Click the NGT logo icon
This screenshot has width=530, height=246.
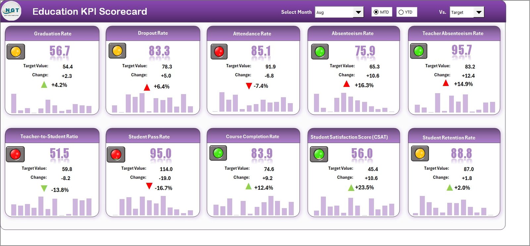point(12,11)
